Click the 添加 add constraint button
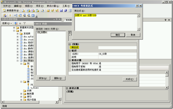The image size is (173, 109). pos(43,78)
